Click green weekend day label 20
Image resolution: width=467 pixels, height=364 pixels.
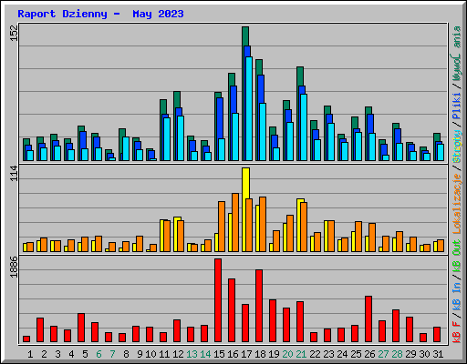[x=287, y=354]
